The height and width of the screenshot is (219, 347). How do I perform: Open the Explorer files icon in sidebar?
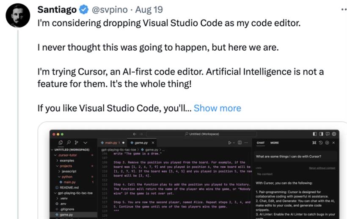[x=61, y=143]
